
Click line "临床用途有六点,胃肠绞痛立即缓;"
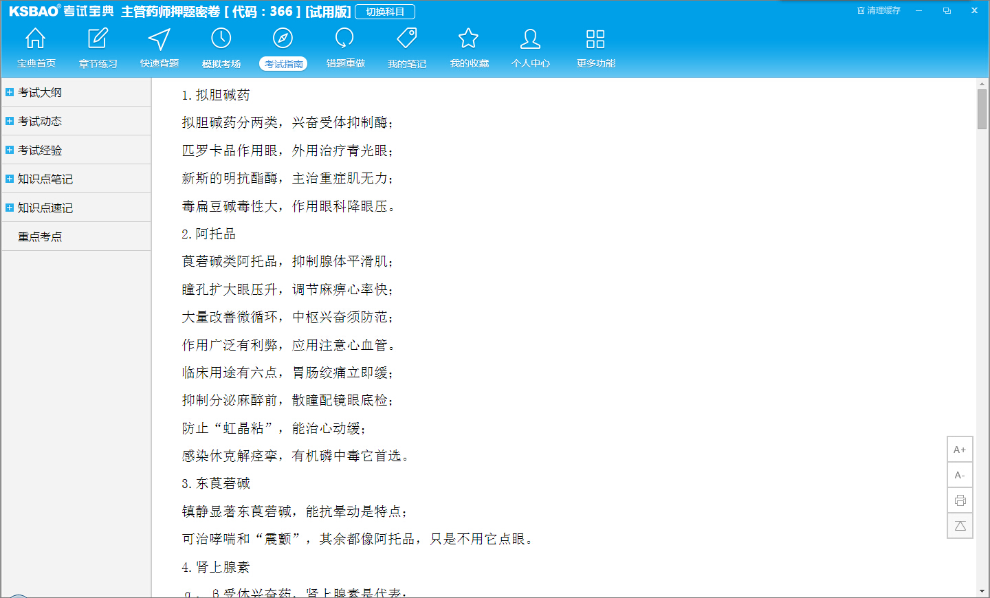tap(287, 373)
